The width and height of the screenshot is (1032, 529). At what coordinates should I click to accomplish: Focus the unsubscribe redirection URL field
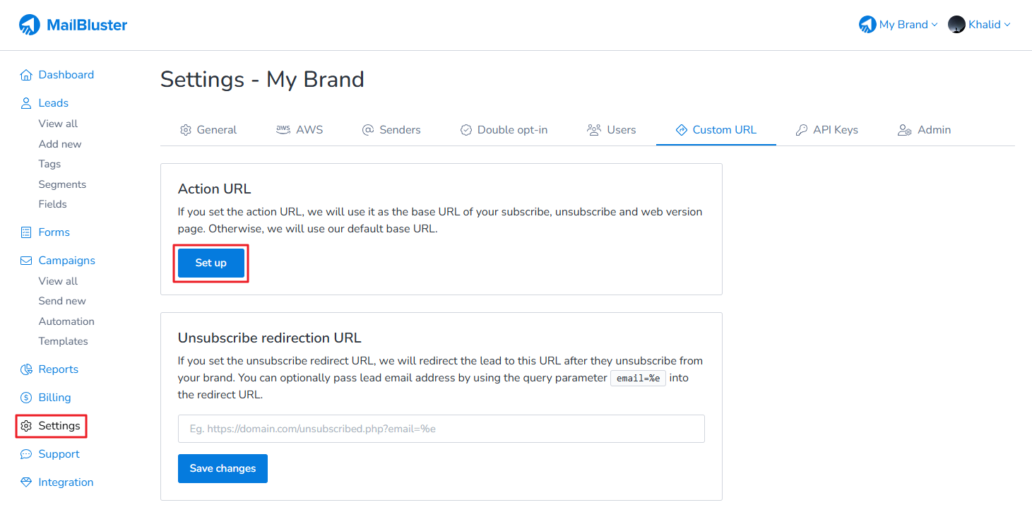441,429
